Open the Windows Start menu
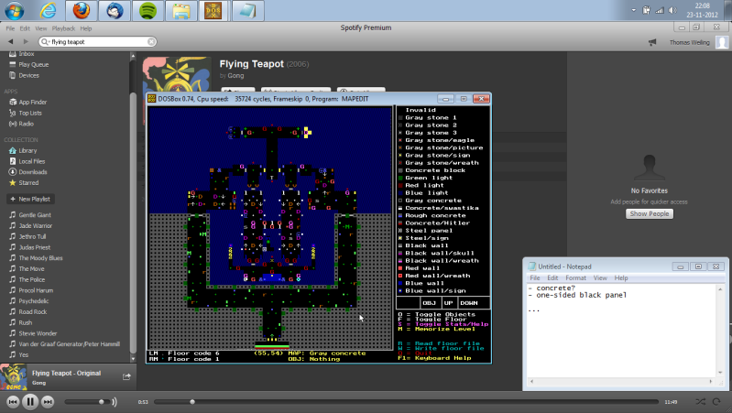Screen dimensions: 732x413 pos(14,10)
